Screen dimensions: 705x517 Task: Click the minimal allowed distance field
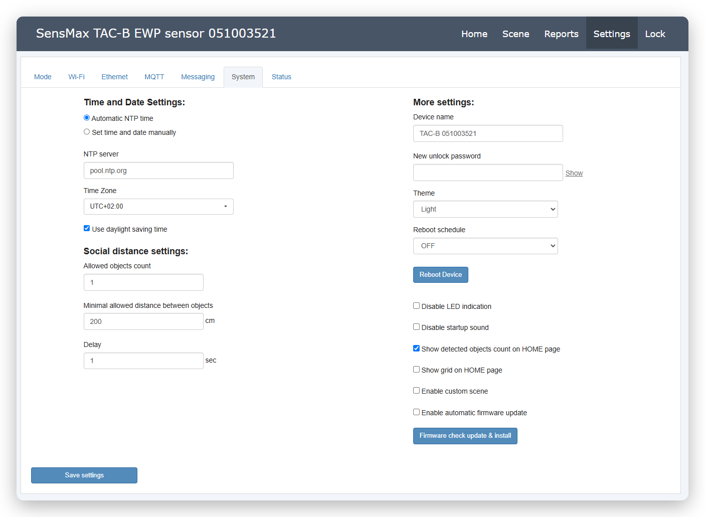[x=143, y=321]
